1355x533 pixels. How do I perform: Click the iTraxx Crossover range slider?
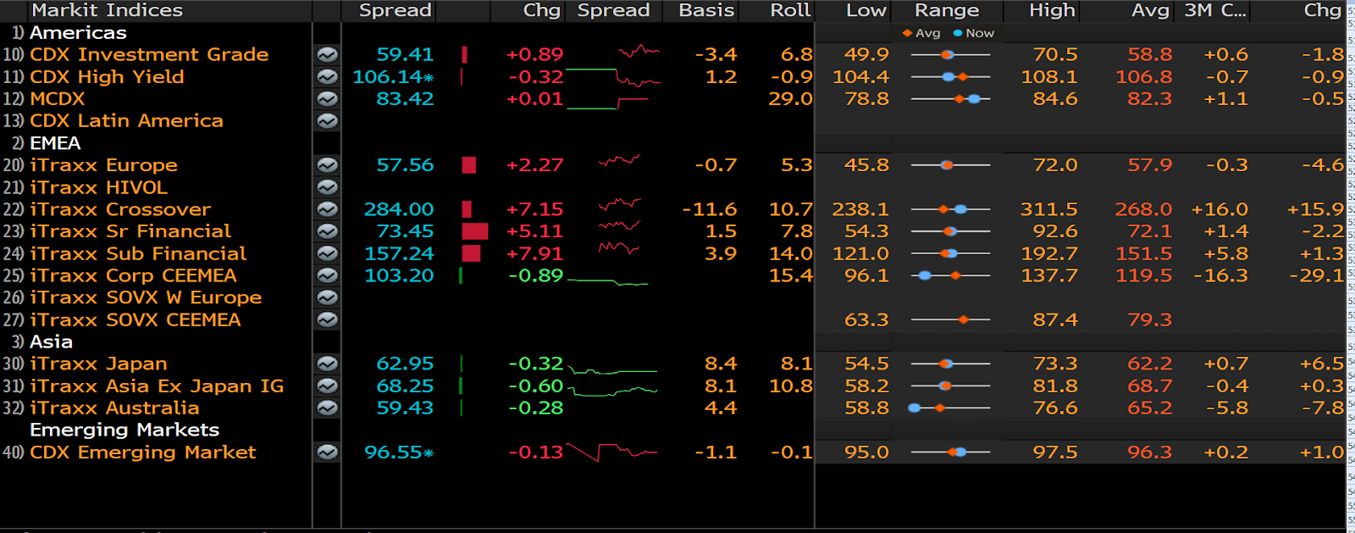click(x=950, y=208)
